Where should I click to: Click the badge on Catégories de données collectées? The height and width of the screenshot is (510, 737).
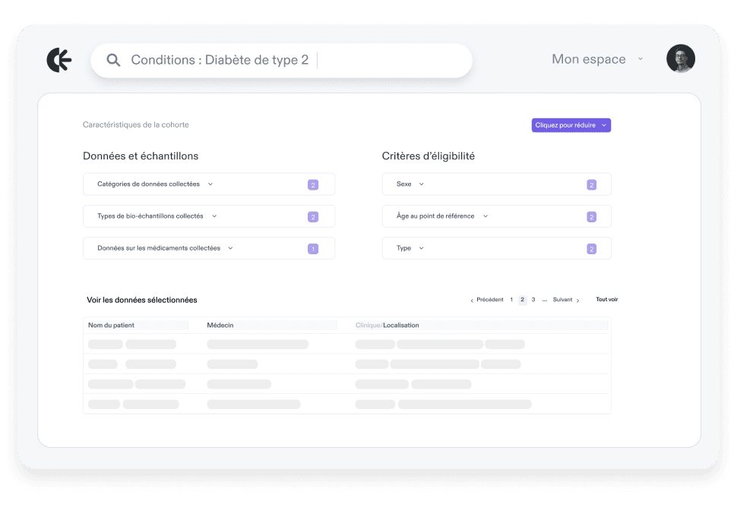[x=312, y=184]
